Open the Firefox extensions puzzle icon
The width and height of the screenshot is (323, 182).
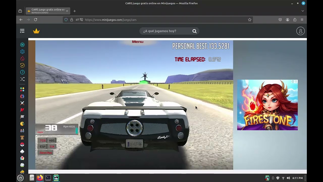(295, 20)
